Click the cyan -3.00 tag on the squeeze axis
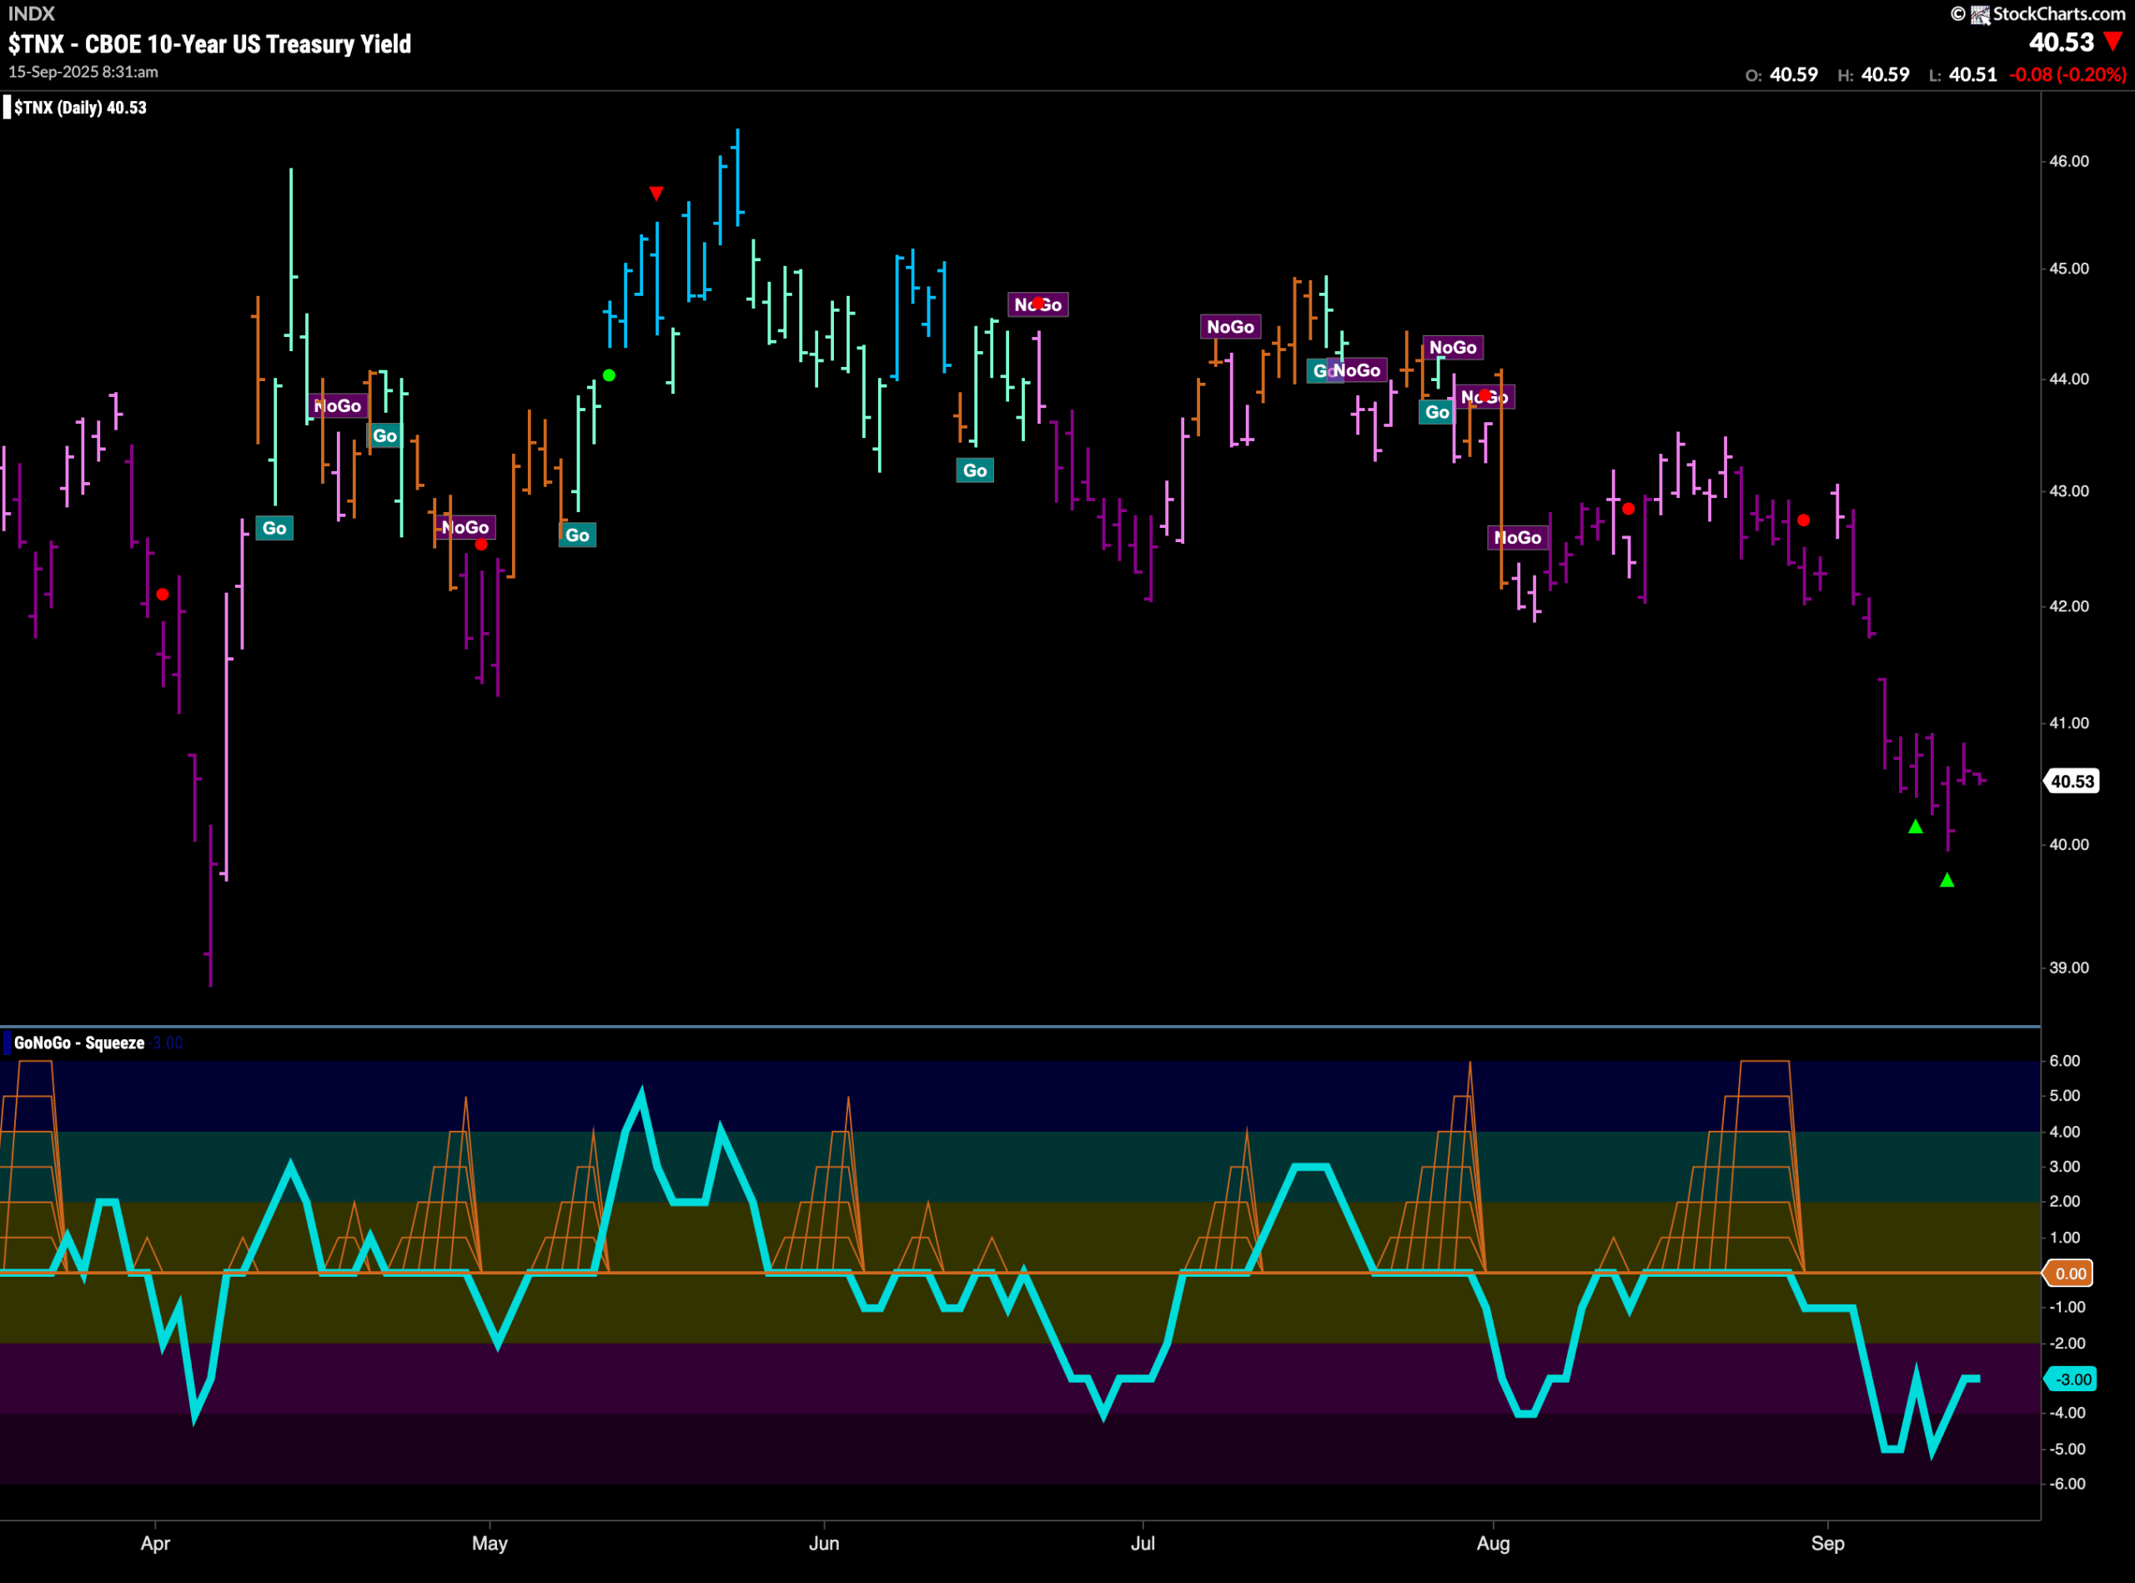This screenshot has width=2135, height=1583. click(2072, 1379)
